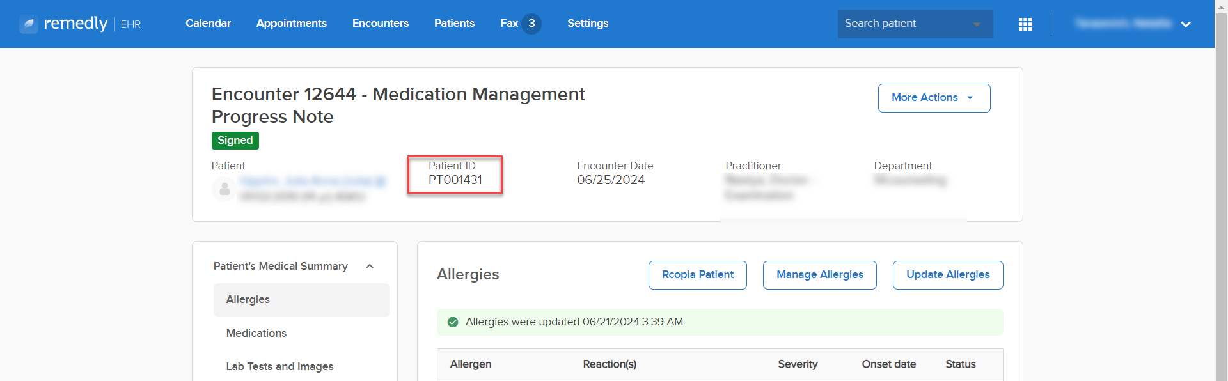Click the remedly leaf logo icon
This screenshot has width=1228, height=381.
pos(29,24)
